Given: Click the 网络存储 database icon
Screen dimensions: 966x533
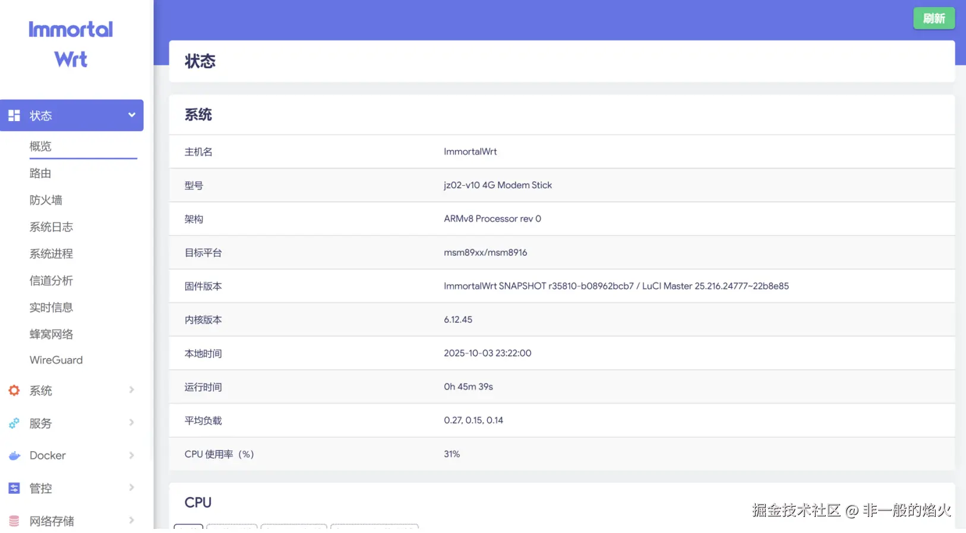Looking at the screenshot, I should (14, 521).
